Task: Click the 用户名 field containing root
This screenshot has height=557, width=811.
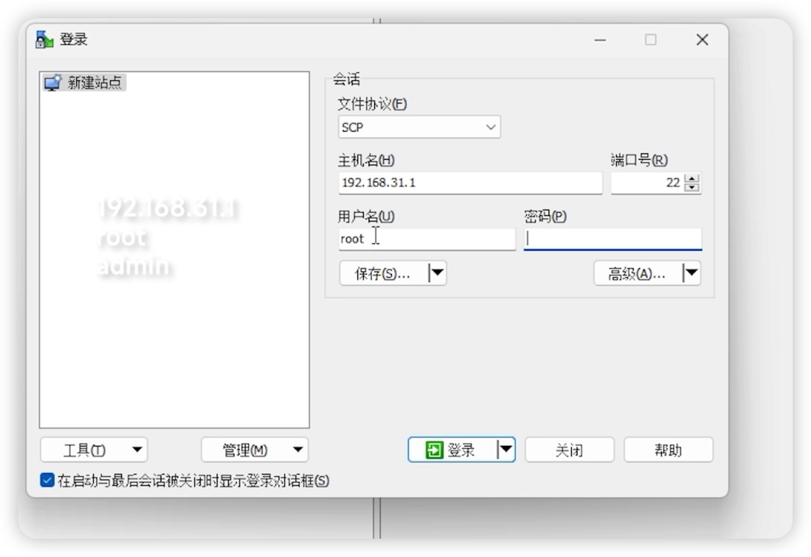Action: [x=427, y=239]
